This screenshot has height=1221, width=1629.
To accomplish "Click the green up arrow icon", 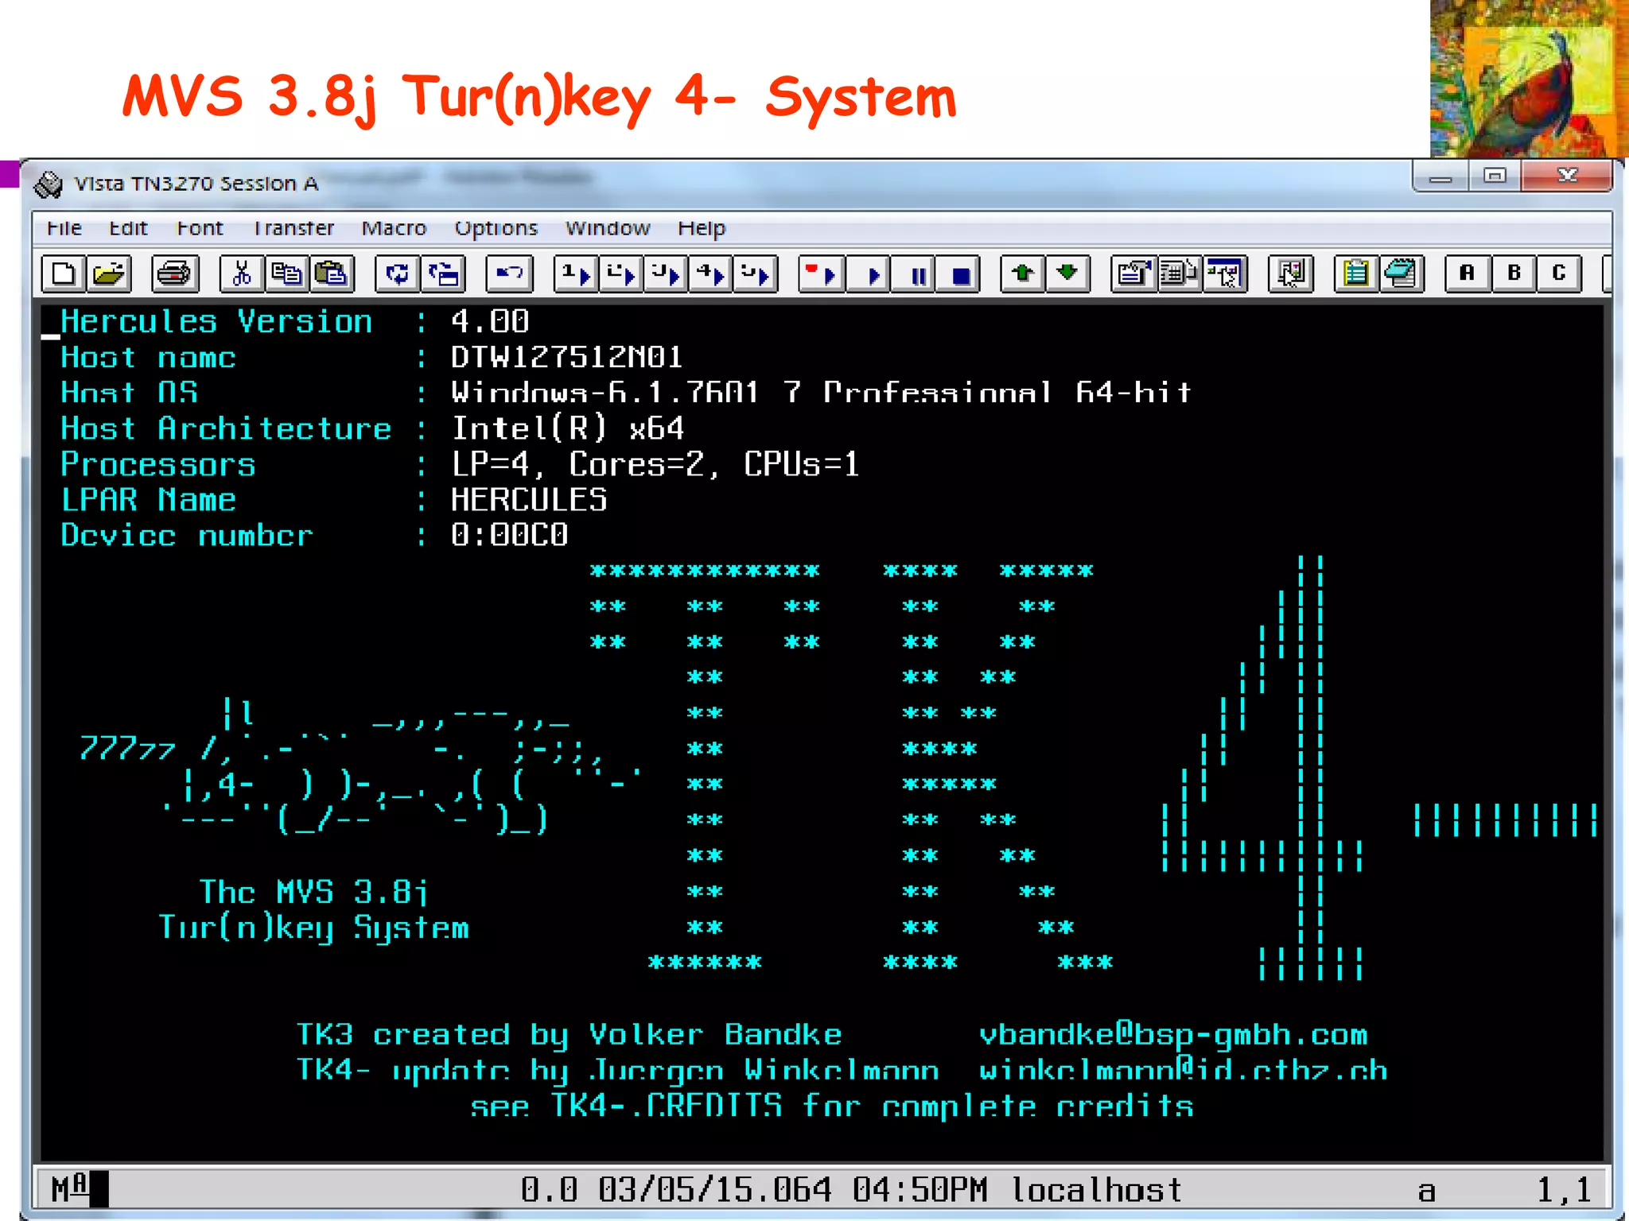I will (1022, 274).
